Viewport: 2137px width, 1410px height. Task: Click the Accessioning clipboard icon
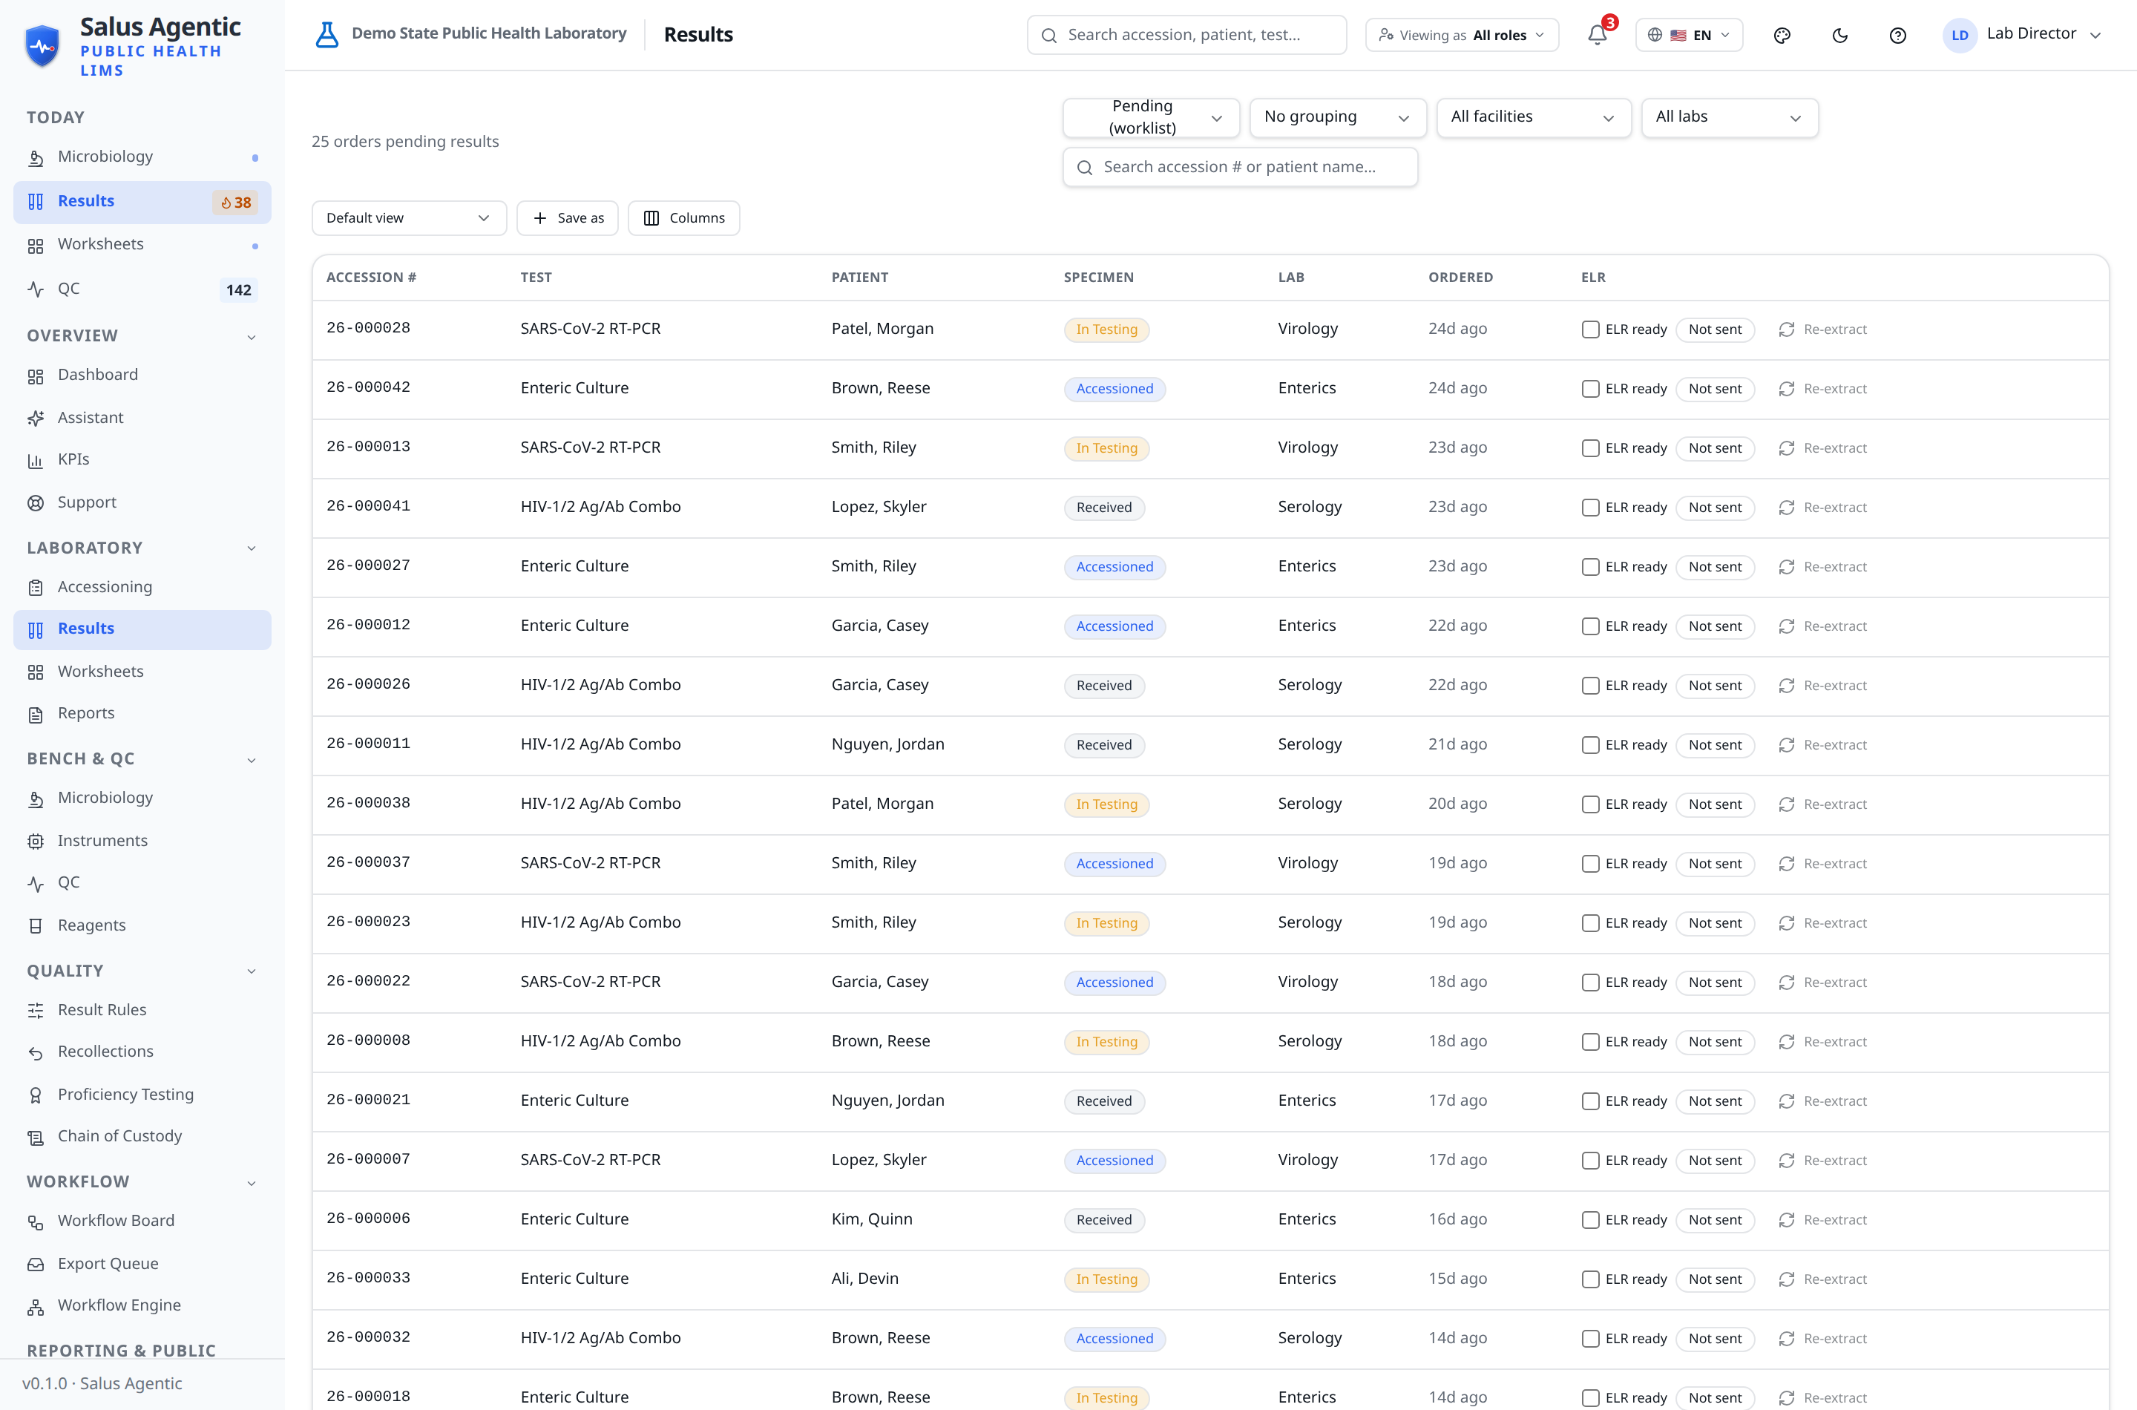click(x=35, y=587)
